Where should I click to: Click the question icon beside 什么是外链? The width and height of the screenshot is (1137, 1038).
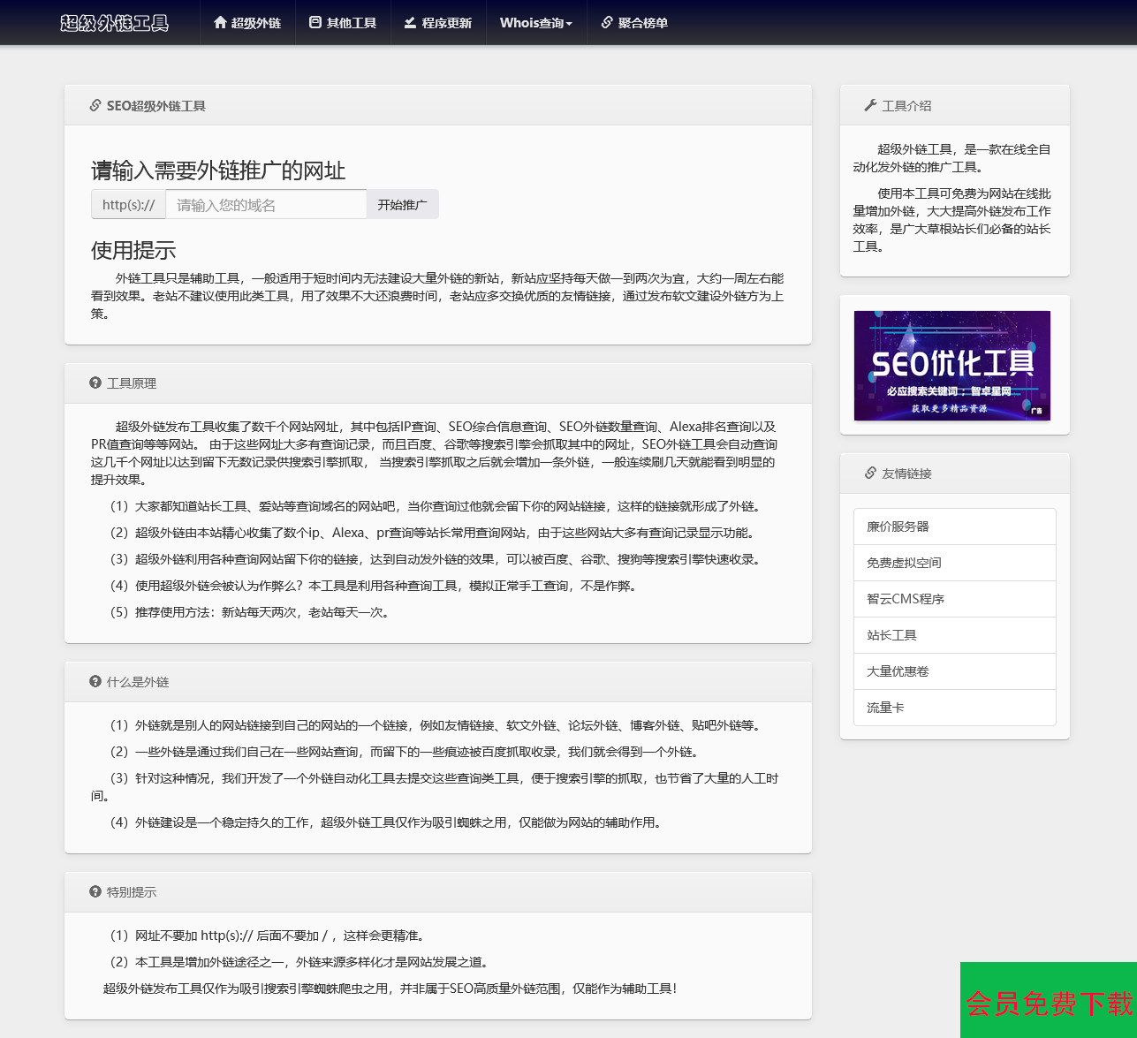click(95, 681)
